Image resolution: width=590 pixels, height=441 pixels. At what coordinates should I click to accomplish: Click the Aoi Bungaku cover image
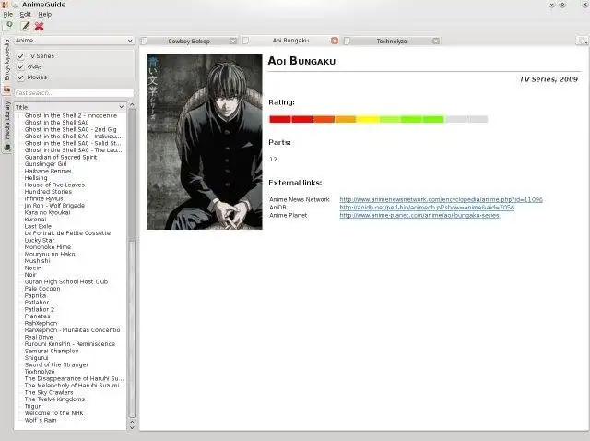(x=205, y=142)
